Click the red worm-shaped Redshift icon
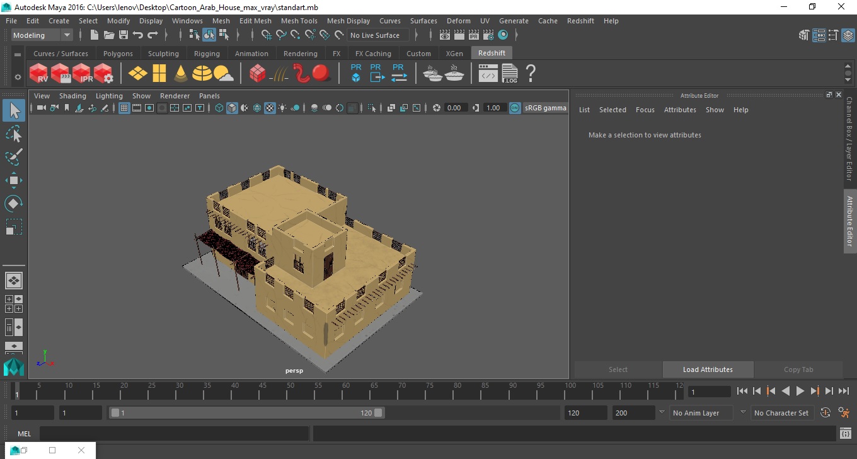This screenshot has height=459, width=857. point(302,73)
